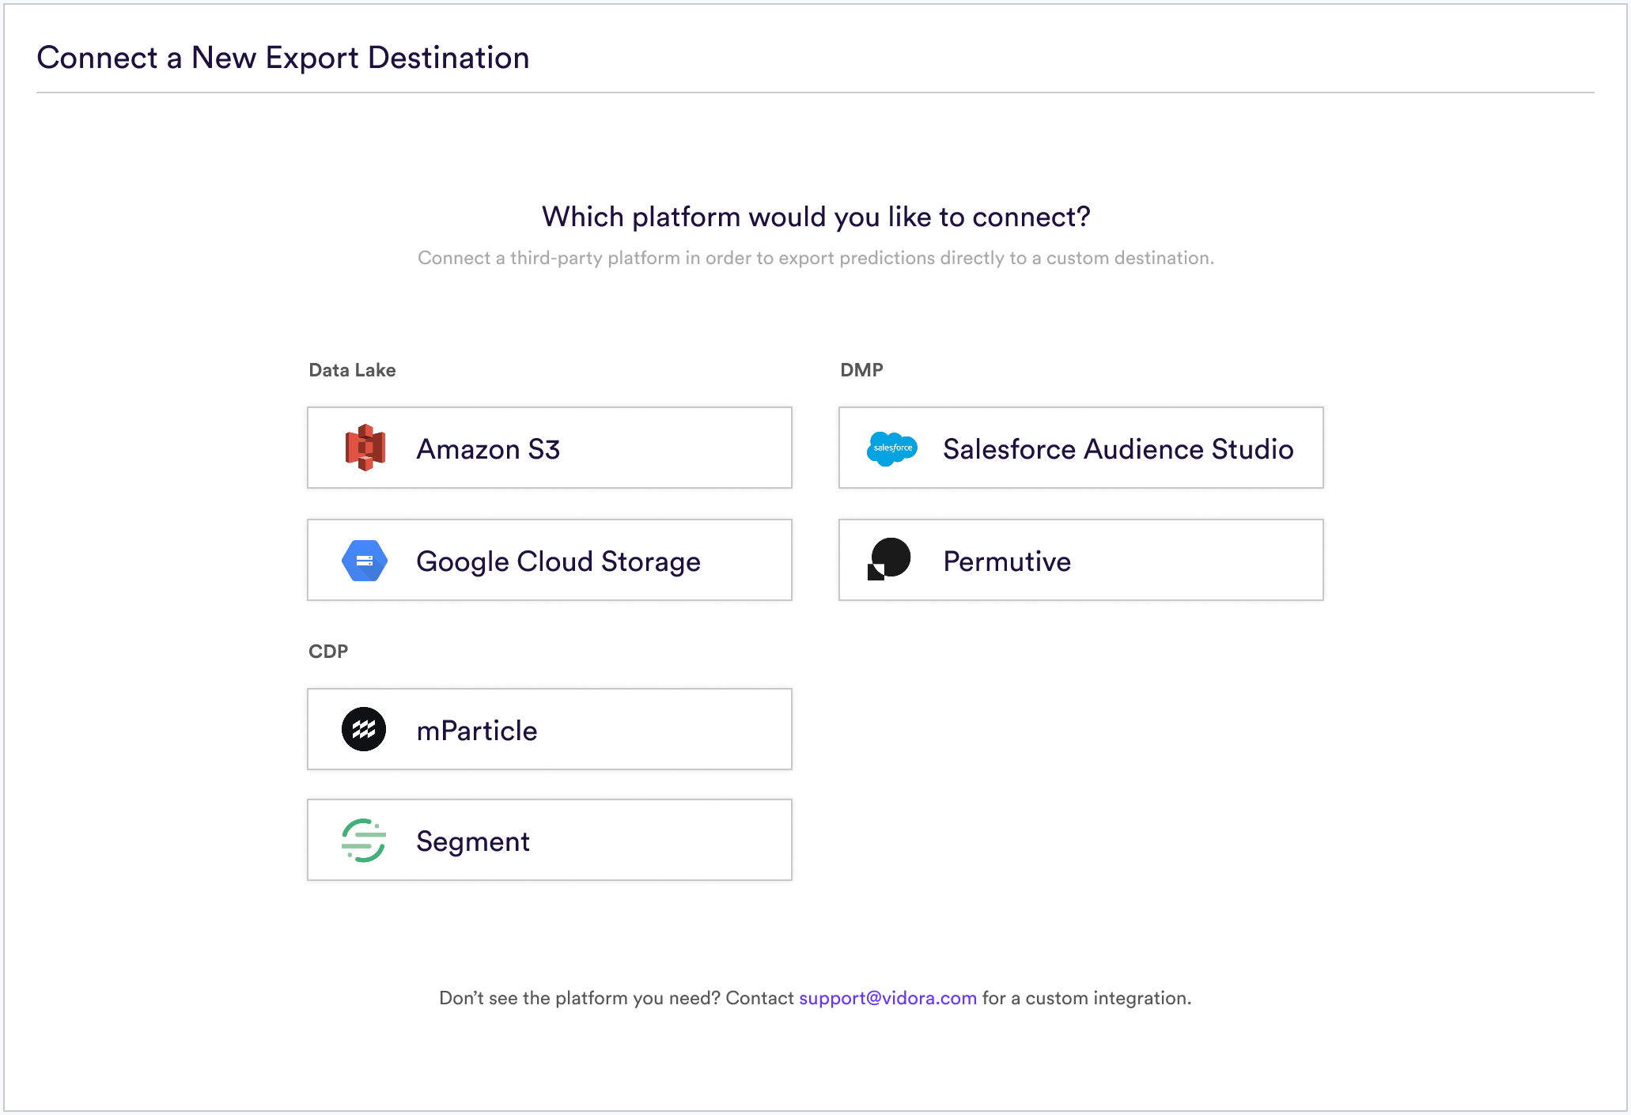Select the mParticle platform option

(x=550, y=729)
